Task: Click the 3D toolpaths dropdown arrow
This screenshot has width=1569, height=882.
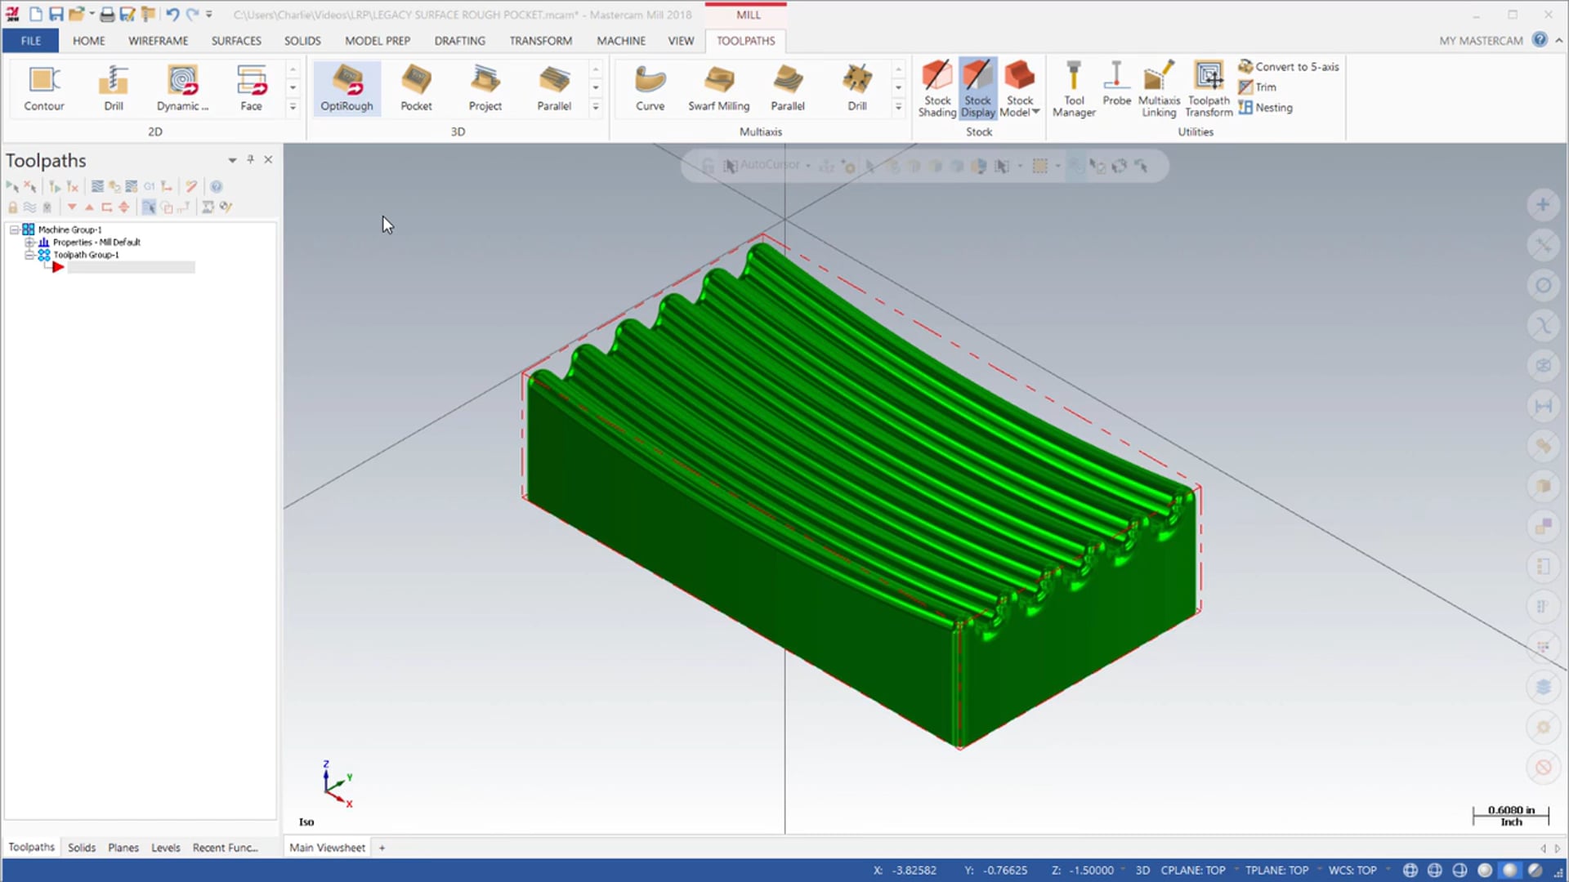Action: pyautogui.click(x=596, y=107)
